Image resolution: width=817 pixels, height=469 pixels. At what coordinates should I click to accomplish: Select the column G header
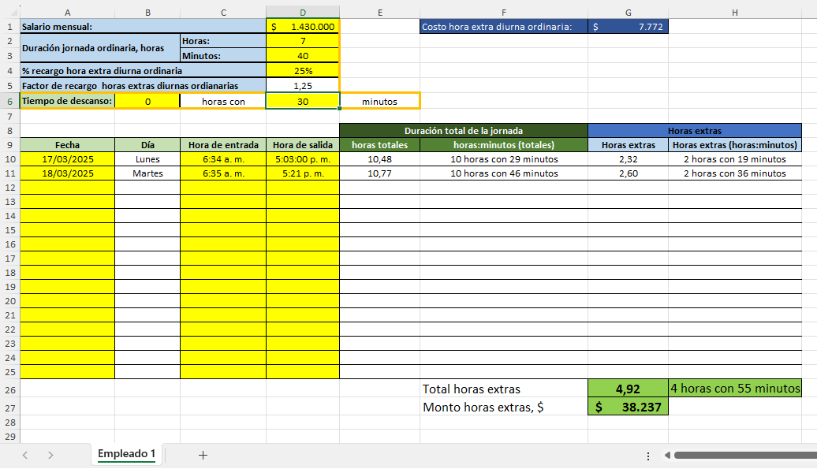pyautogui.click(x=628, y=13)
